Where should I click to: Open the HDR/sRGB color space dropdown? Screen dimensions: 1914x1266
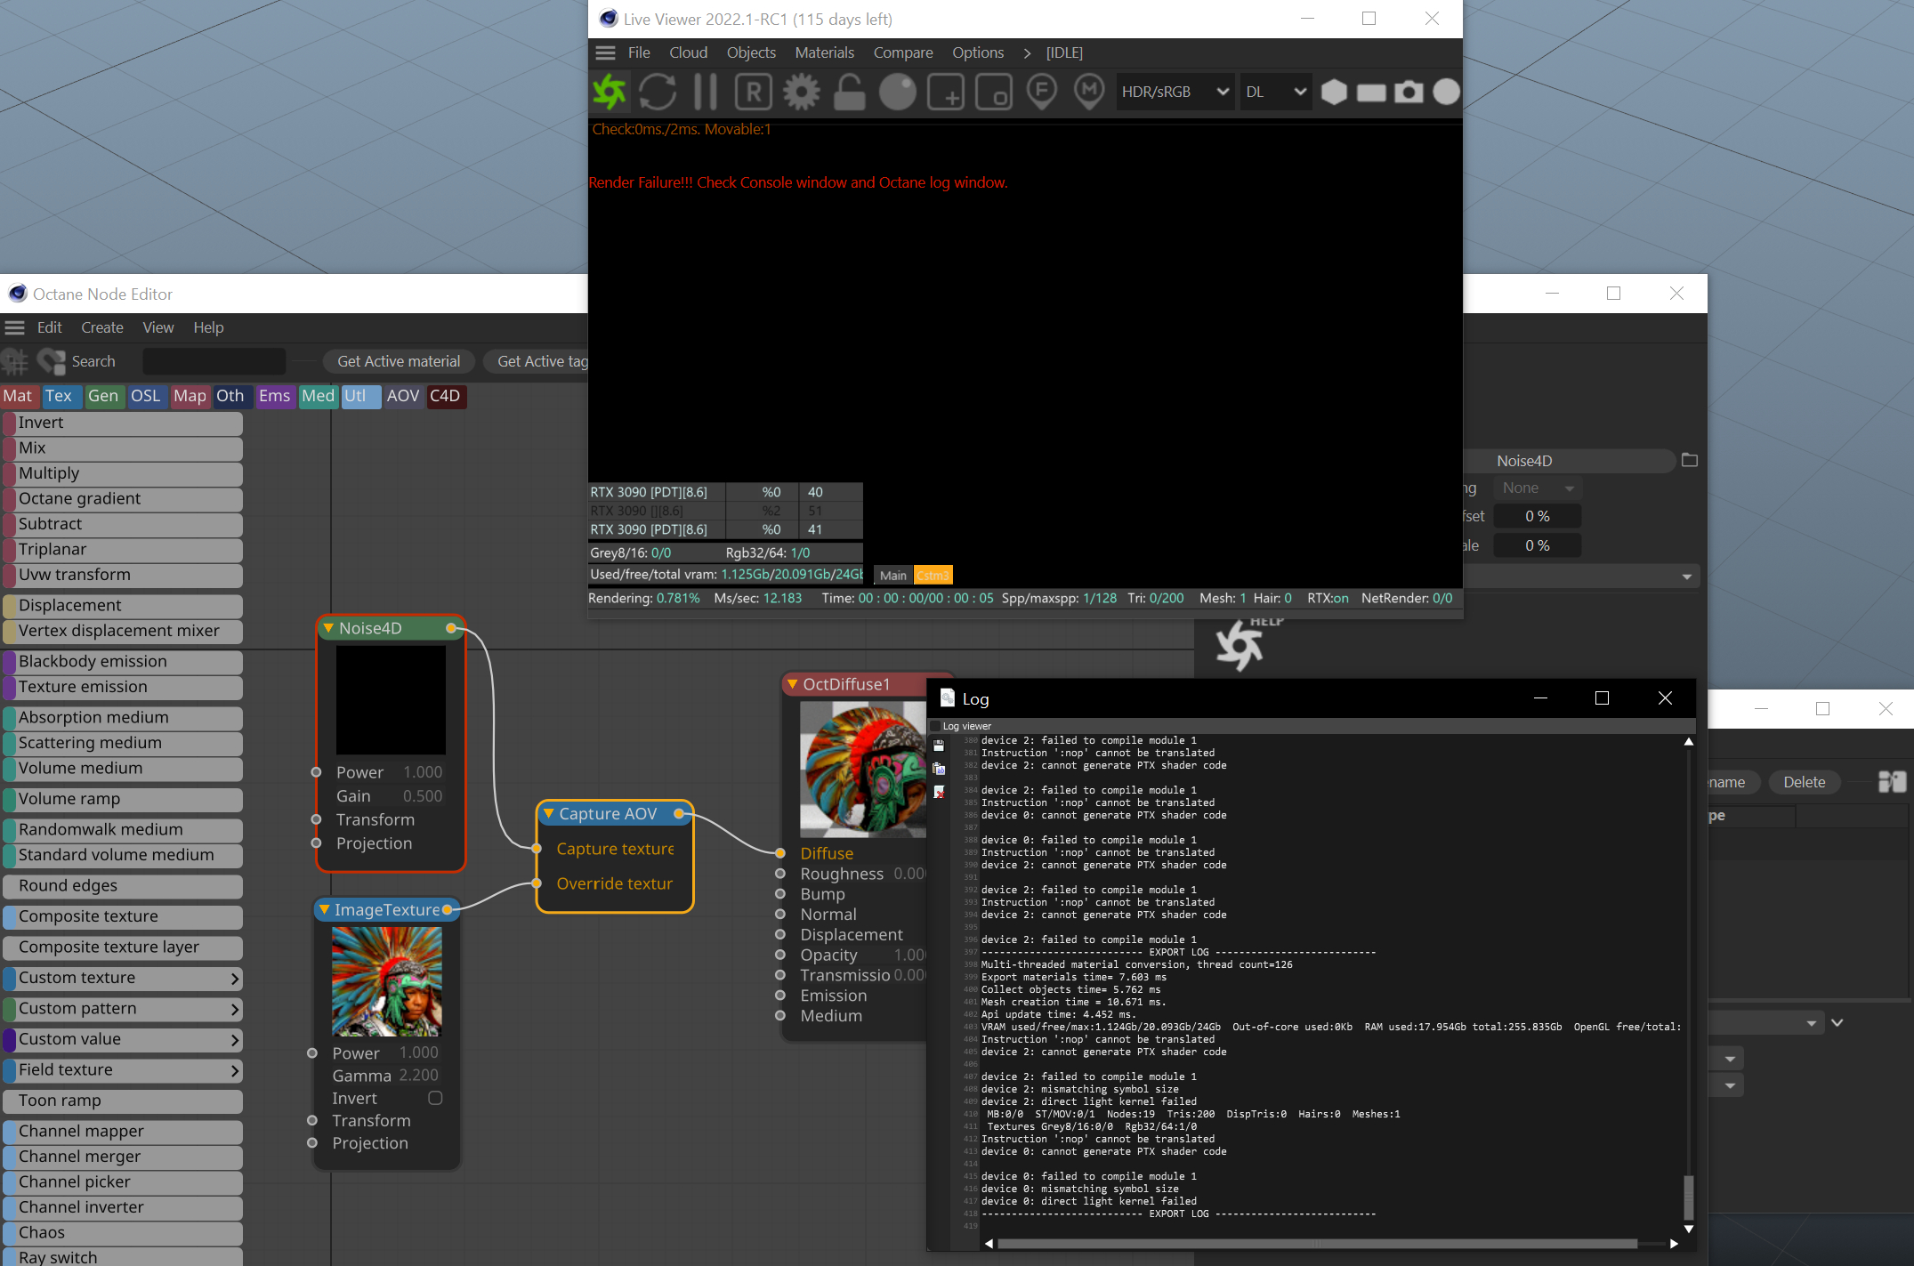1175,92
